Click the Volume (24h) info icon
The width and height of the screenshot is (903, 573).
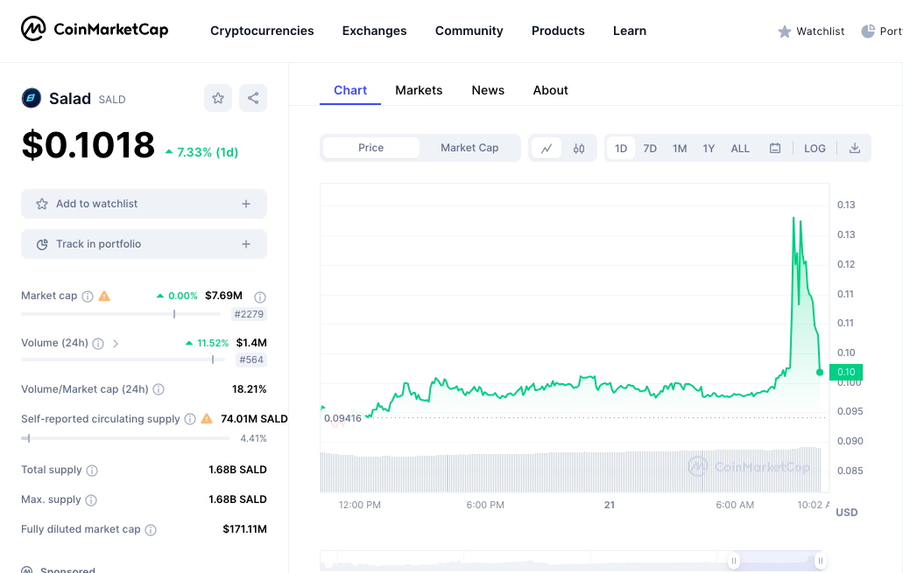pyautogui.click(x=98, y=344)
